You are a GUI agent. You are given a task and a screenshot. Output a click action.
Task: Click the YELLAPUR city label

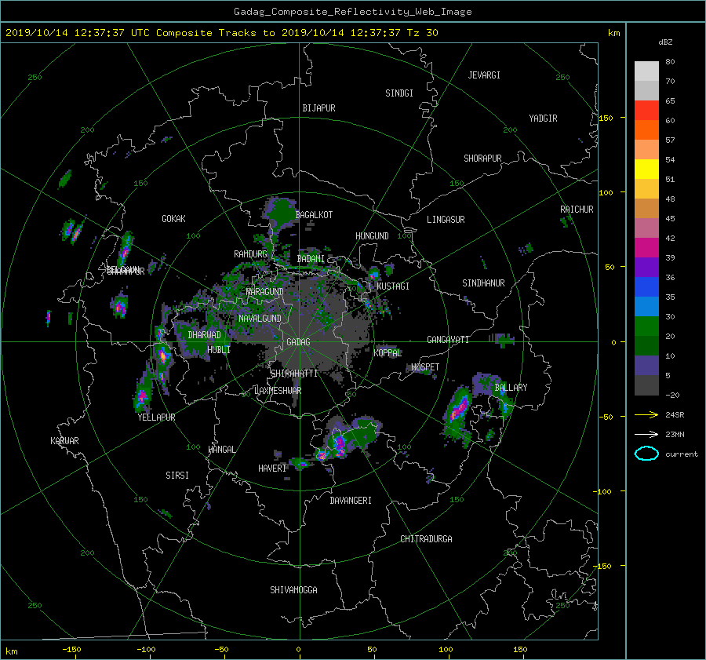click(156, 418)
